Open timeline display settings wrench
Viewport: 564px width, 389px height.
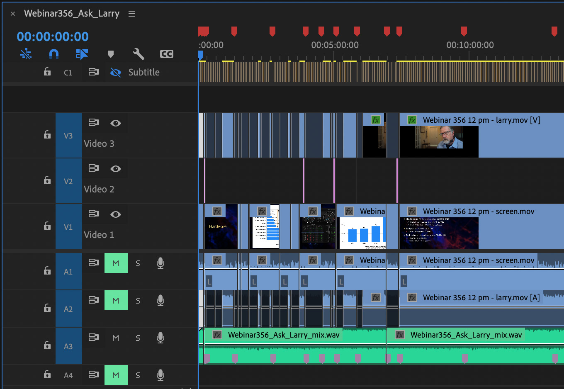tap(138, 54)
